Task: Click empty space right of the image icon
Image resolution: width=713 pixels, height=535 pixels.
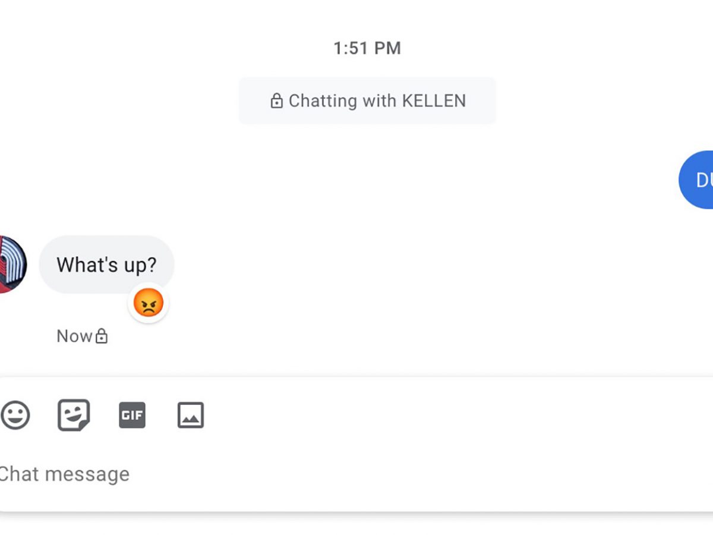Action: point(416,416)
